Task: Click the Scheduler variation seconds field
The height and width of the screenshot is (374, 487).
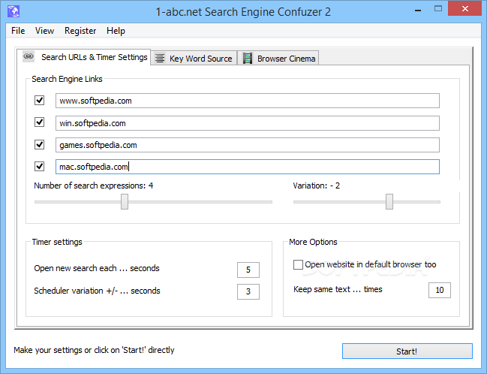Action: click(248, 291)
